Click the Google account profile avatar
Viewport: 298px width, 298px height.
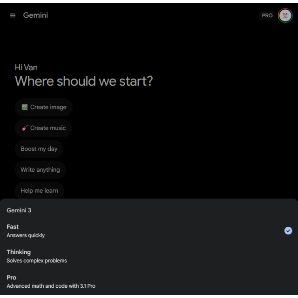click(x=285, y=15)
